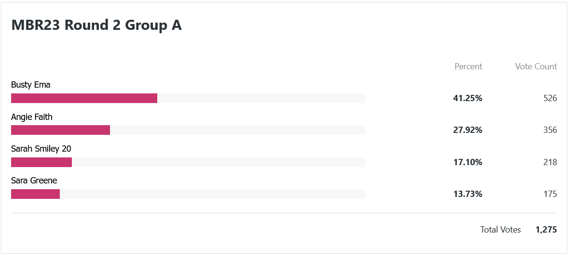Select the Busty Ema option label
This screenshot has height=260, width=575.
(31, 85)
